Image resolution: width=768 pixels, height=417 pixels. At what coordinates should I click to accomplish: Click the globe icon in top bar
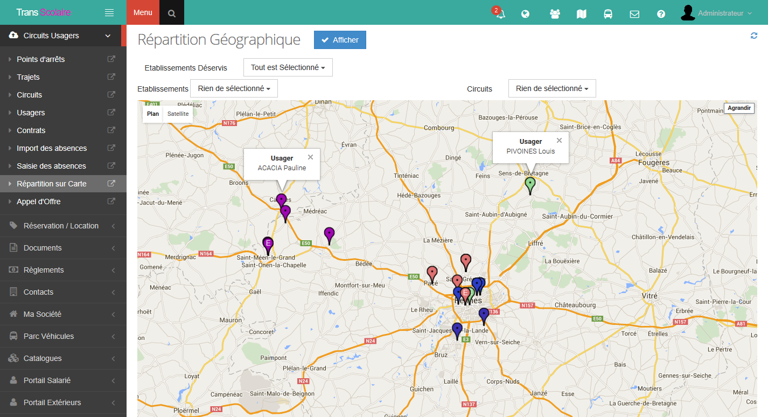tap(526, 14)
